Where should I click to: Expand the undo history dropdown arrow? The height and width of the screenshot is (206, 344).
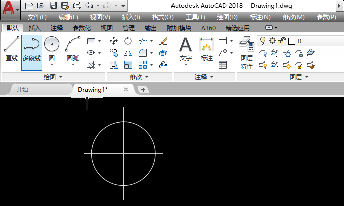pyautogui.click(x=98, y=6)
